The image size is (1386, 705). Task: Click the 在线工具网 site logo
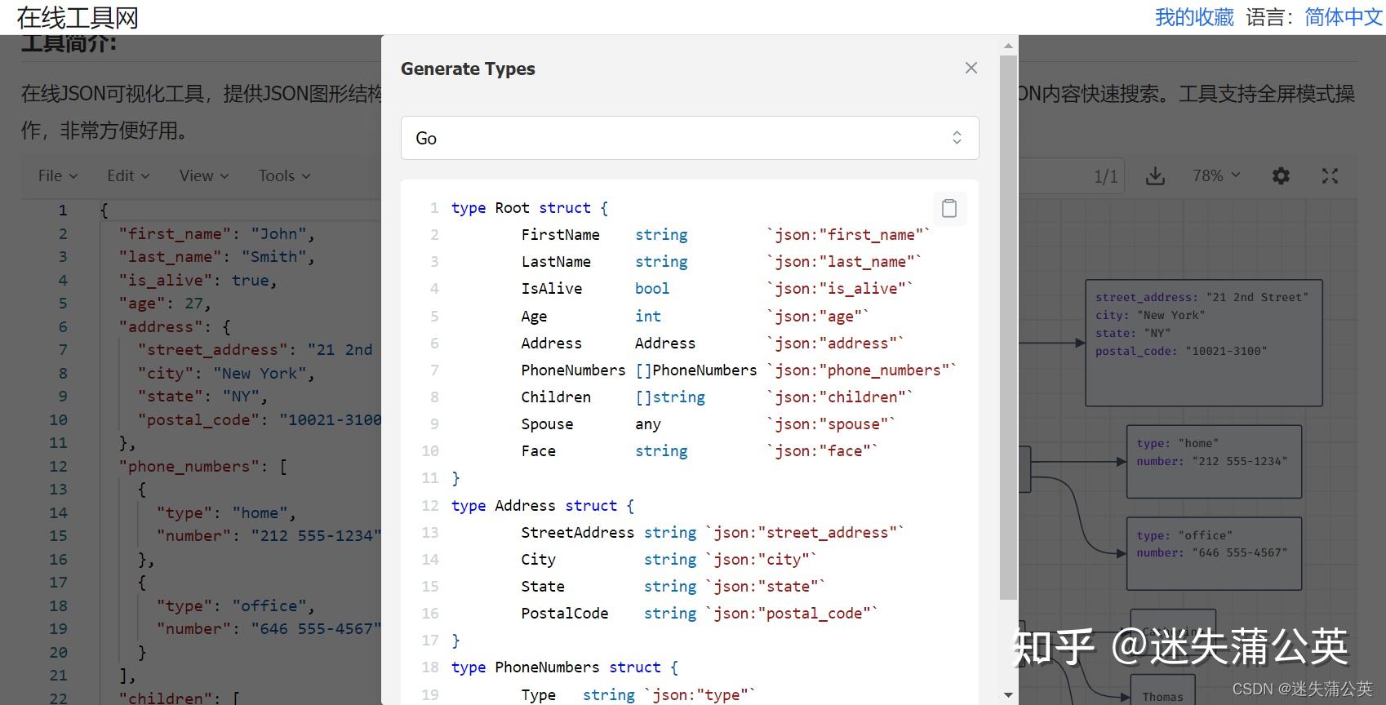(x=78, y=17)
